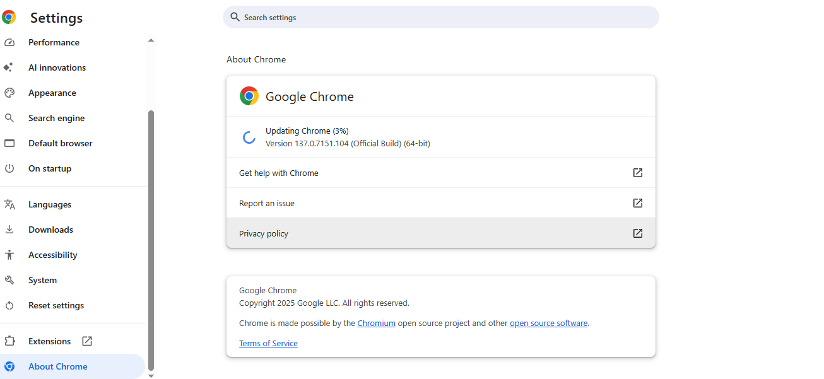Click the Reset settings restore icon
The image size is (824, 379).
coord(10,305)
